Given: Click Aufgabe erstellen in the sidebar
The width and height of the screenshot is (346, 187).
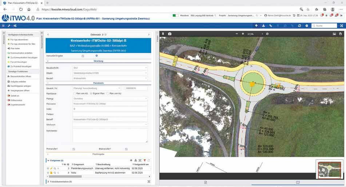Looking at the screenshot, I should [x=18, y=82].
